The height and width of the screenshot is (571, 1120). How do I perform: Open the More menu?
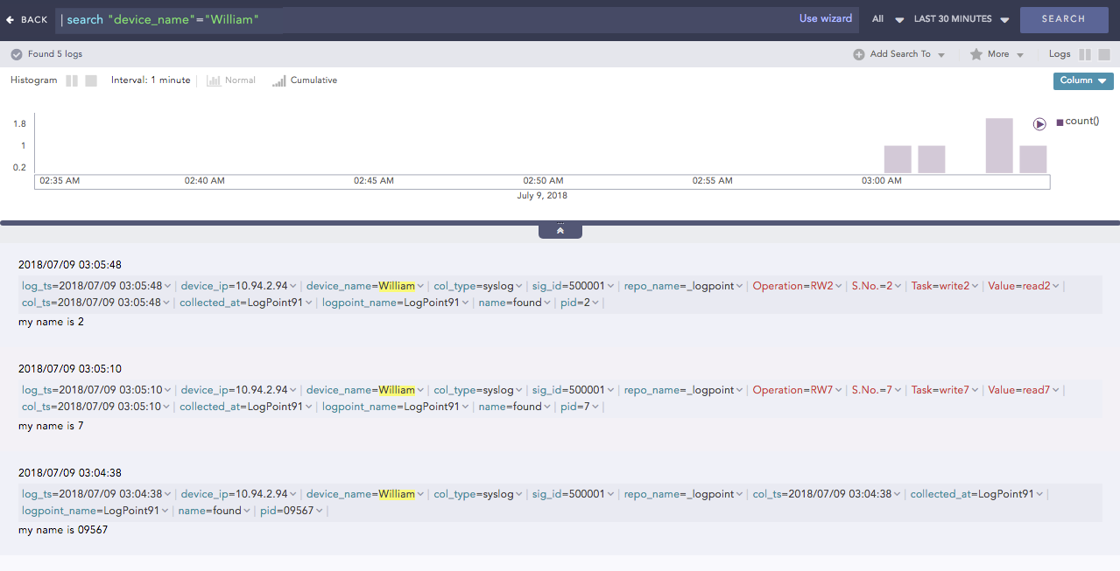click(997, 53)
